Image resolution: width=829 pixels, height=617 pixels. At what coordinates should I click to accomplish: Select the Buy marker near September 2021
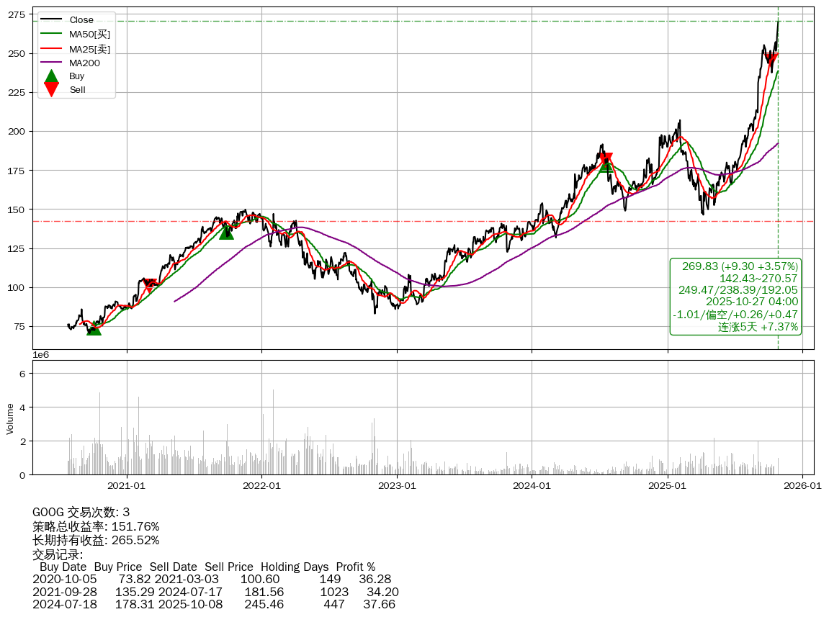point(226,232)
